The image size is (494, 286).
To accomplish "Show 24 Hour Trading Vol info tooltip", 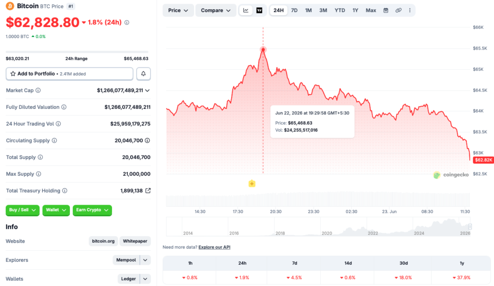I will [x=58, y=124].
